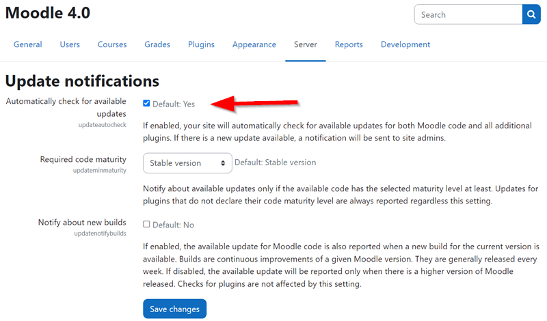
Task: Switch to the Users tab
Action: coord(70,44)
